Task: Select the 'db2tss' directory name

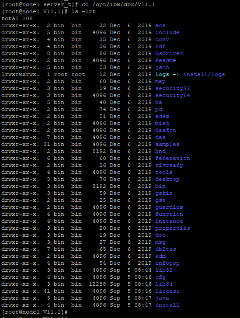Action: tap(166, 249)
